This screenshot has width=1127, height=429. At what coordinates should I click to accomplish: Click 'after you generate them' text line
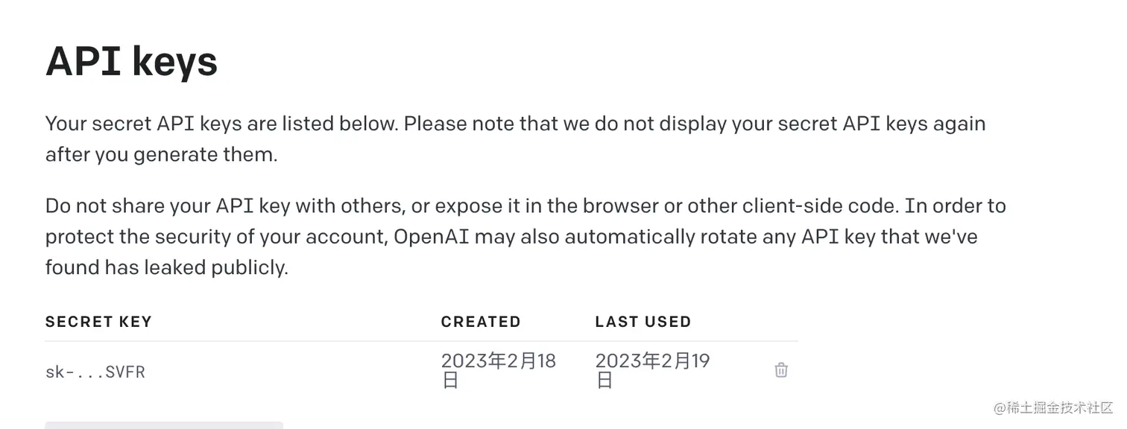pyautogui.click(x=161, y=155)
